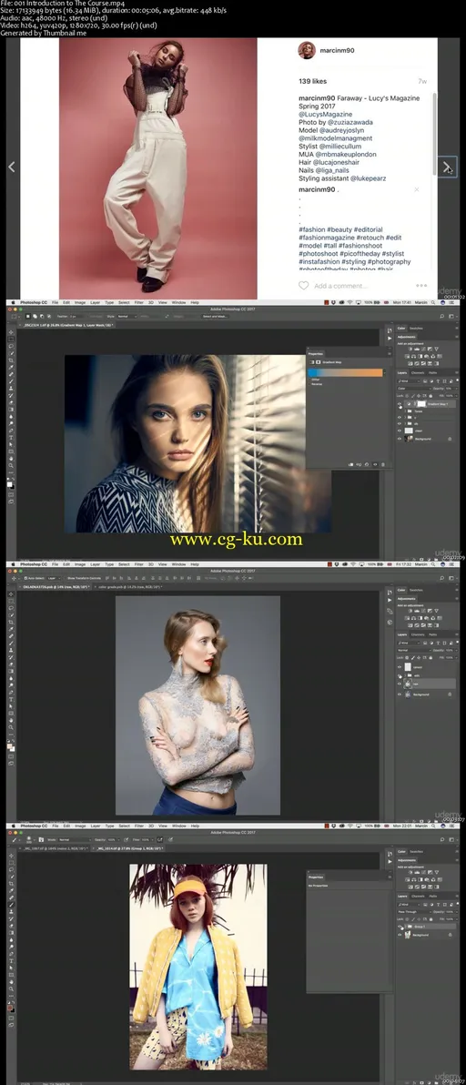Hide the Gradient Map 1 layer

click(400, 404)
